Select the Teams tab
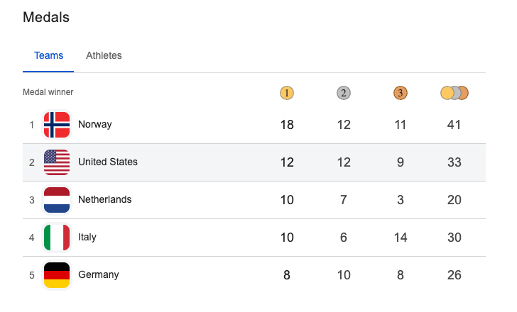This screenshot has height=312, width=517. [x=48, y=55]
